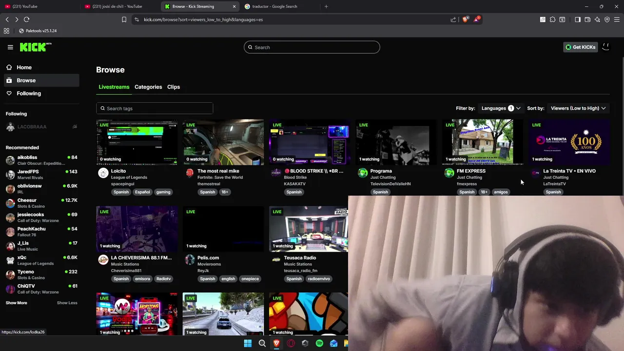Open The most real mike stream thumbnail
Screen dimensions: 624x351
223,142
